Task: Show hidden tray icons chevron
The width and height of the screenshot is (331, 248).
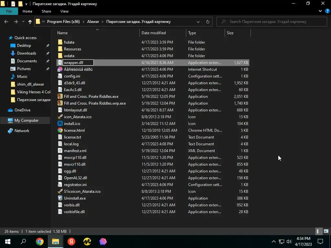Action: [x=273, y=242]
